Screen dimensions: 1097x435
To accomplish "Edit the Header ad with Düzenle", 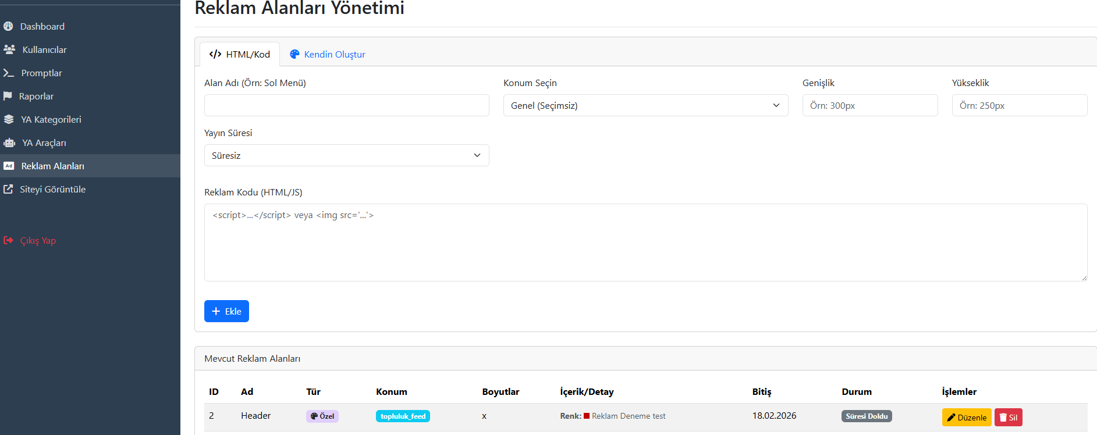I will (x=967, y=418).
